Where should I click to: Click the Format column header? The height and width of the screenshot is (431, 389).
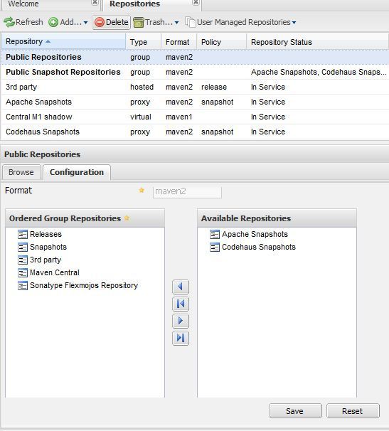click(178, 42)
